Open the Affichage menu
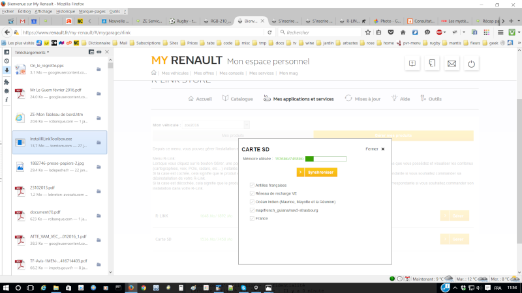Viewport: 522px width, 293px height. 43,11
